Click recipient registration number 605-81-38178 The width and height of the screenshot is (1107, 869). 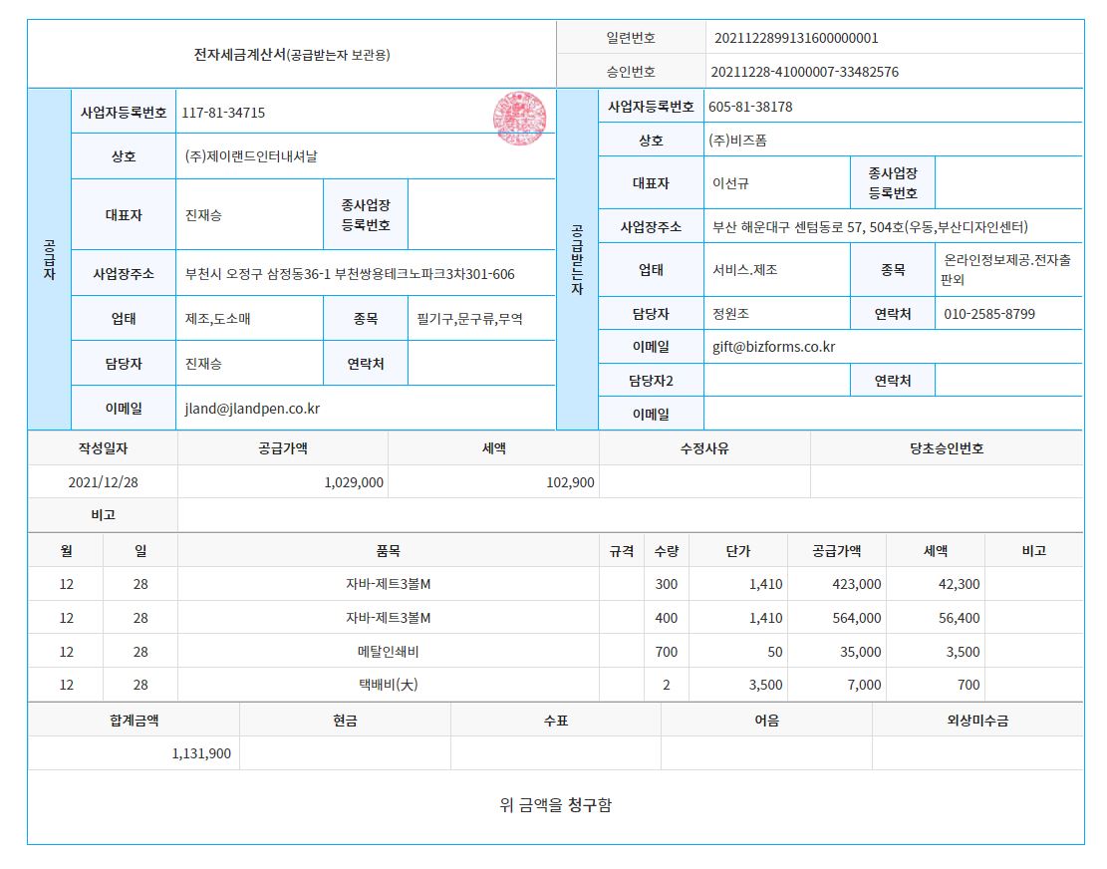(750, 107)
